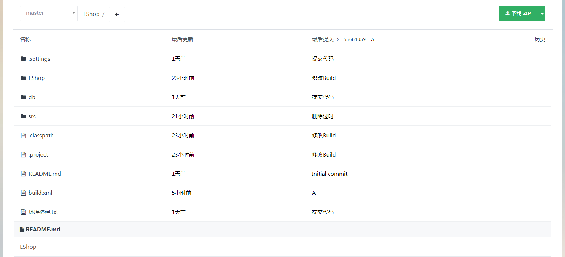Click the build.xml file icon
The image size is (565, 257).
pyautogui.click(x=23, y=193)
